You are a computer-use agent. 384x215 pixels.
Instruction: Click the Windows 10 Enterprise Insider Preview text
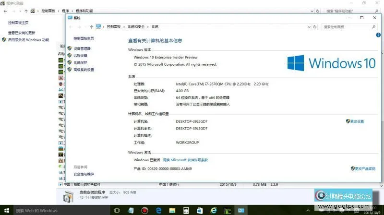tap(166, 57)
